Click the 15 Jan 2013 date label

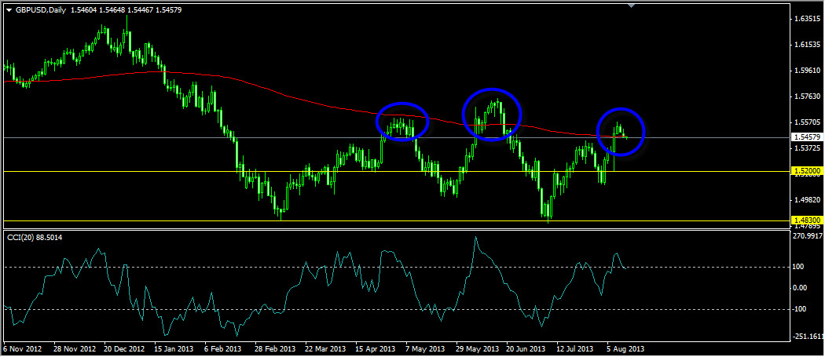tap(174, 348)
